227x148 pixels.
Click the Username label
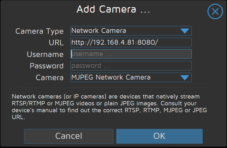(45, 54)
